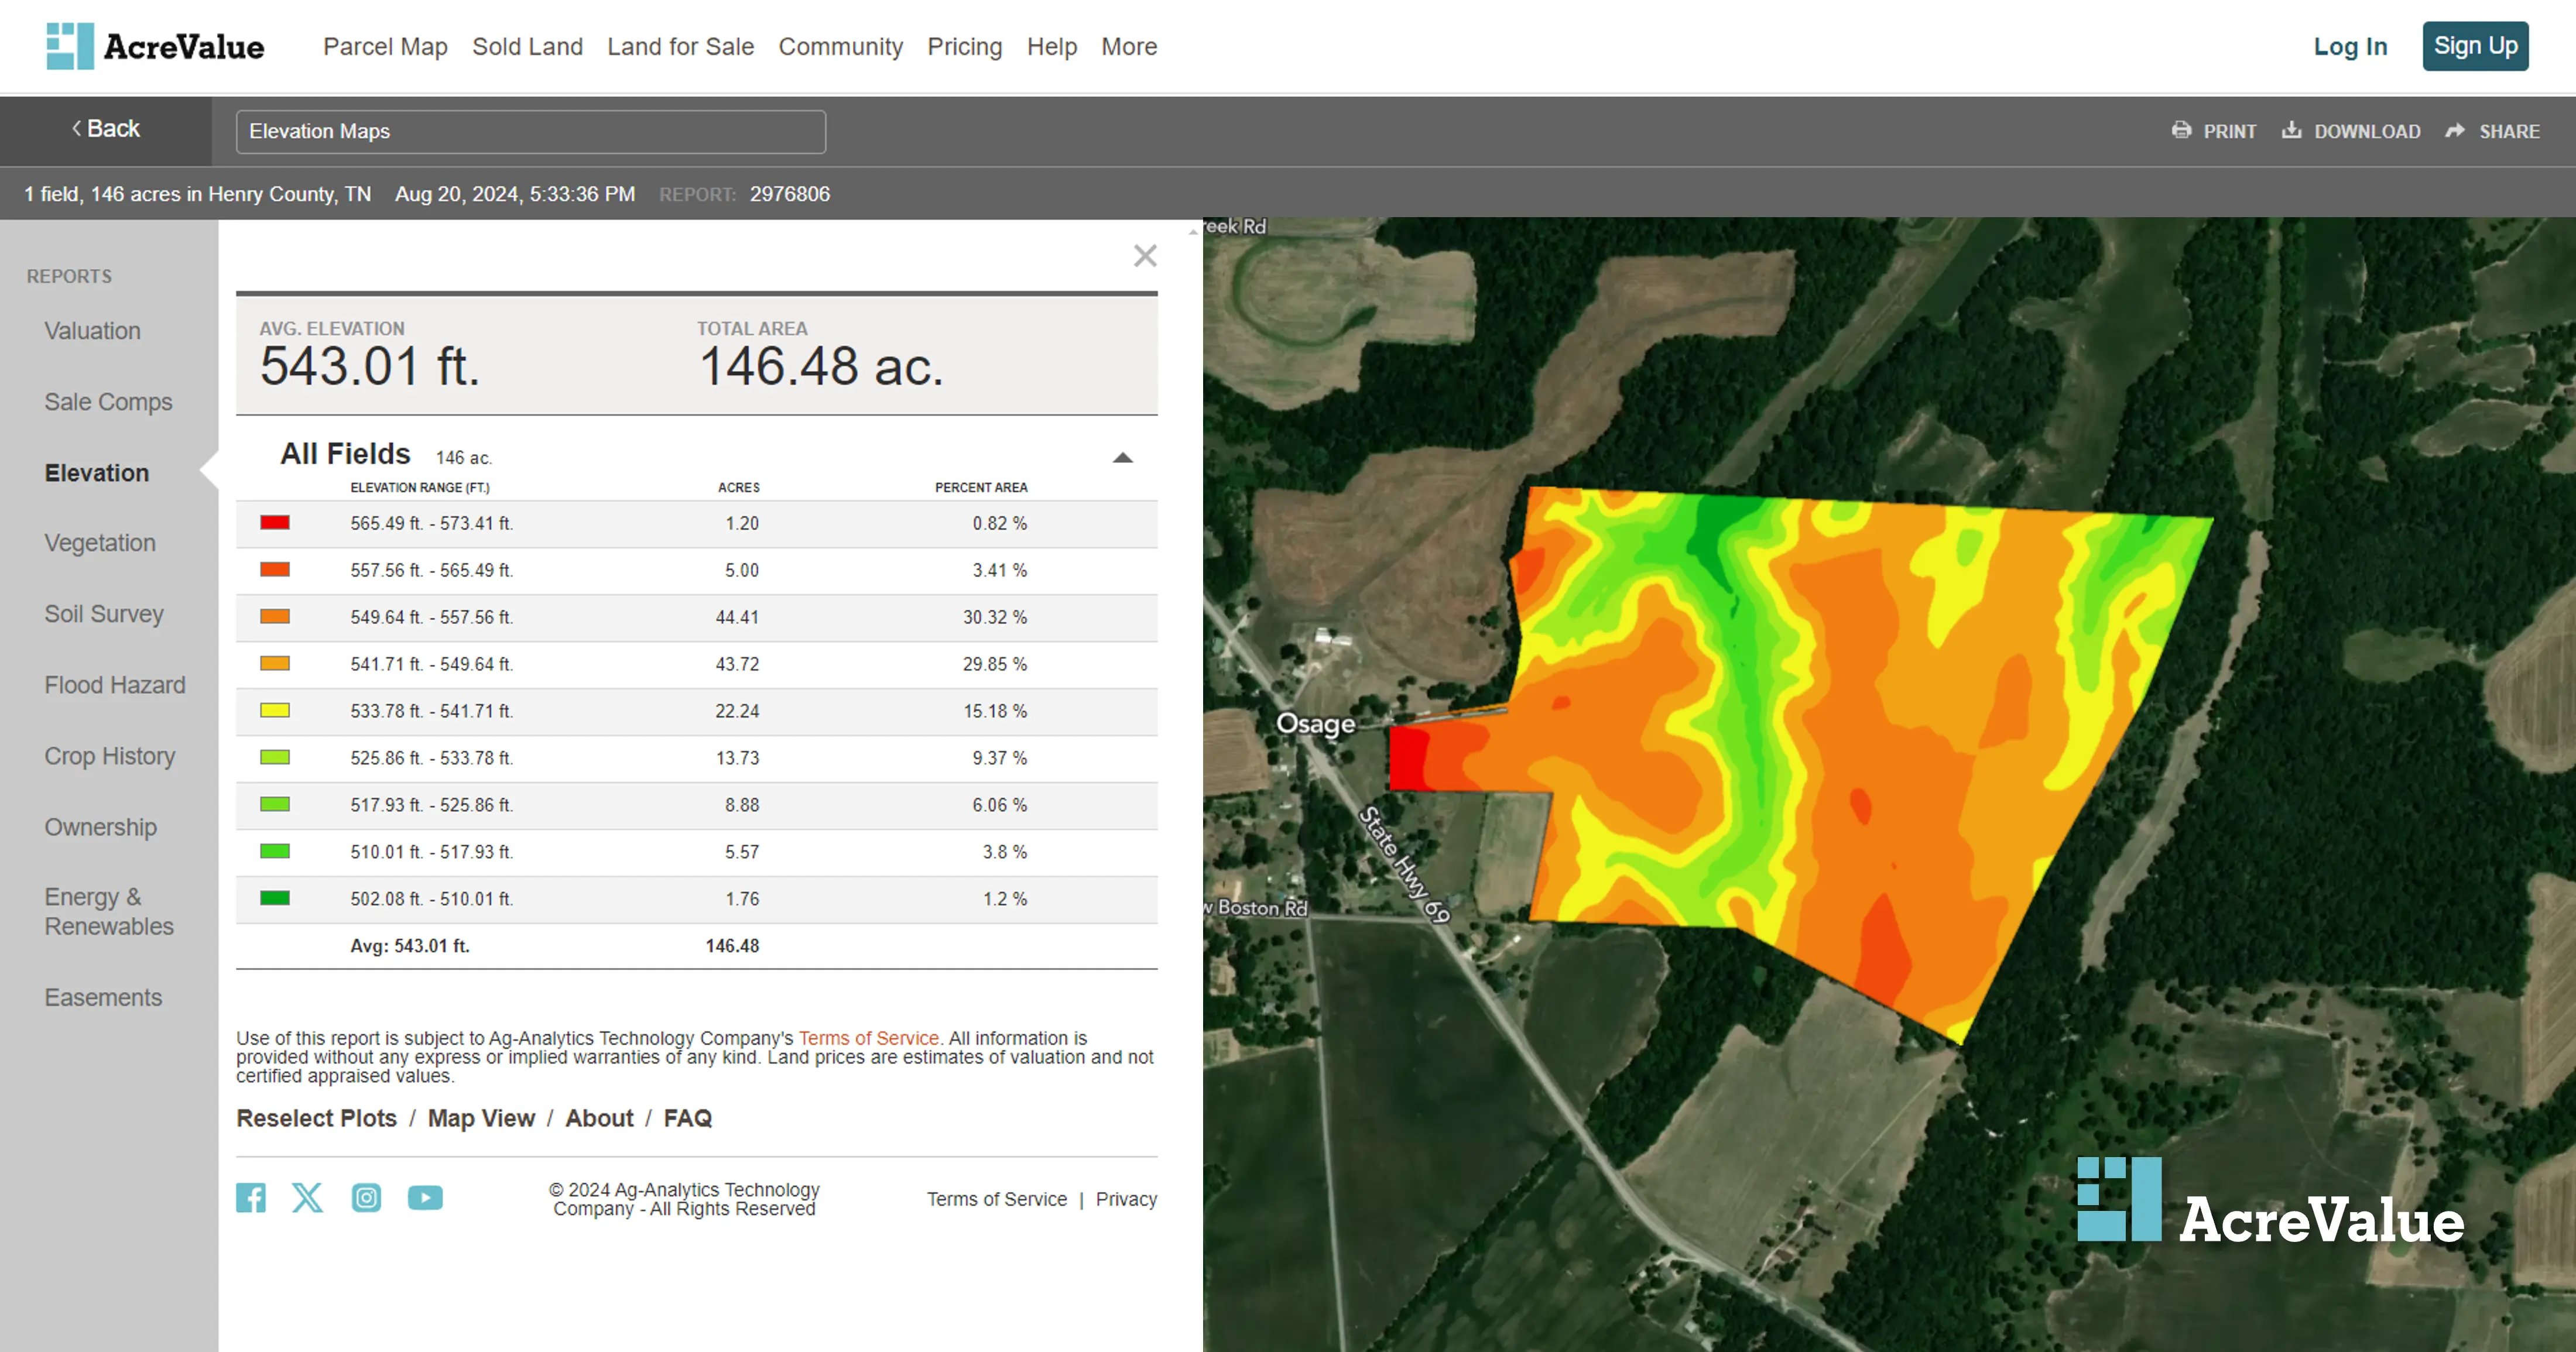Image resolution: width=2576 pixels, height=1352 pixels.
Task: Open AcreValue's Facebook page
Action: click(x=250, y=1197)
